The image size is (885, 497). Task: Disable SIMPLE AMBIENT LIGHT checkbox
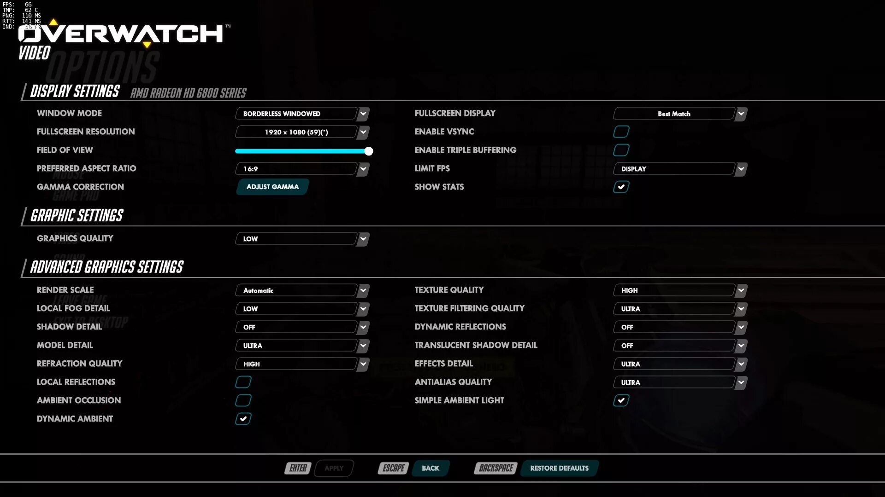click(x=620, y=400)
